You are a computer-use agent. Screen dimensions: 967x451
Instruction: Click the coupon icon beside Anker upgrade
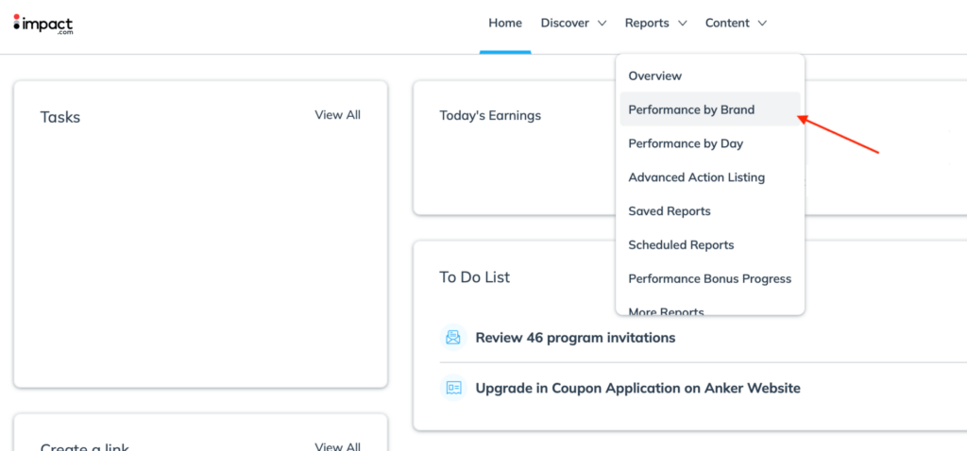[453, 388]
